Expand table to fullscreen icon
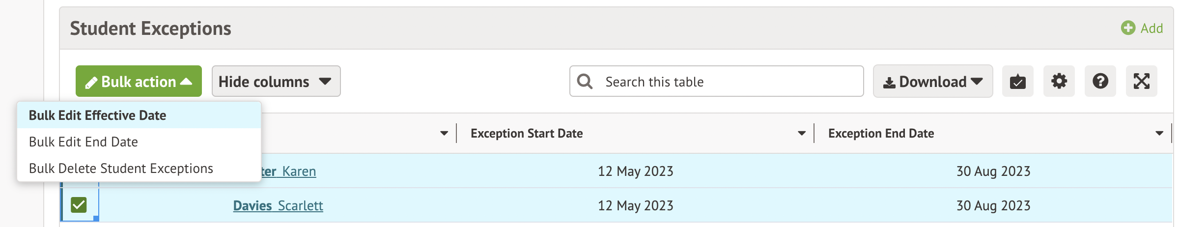This screenshot has width=1180, height=227. (x=1141, y=82)
